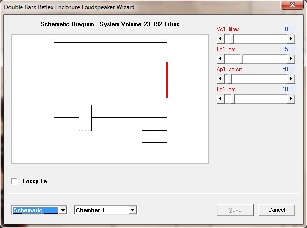Open the Schematic view dropdown

pos(63,210)
